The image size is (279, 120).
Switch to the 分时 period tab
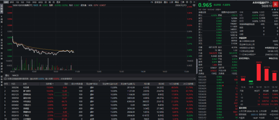6,2
